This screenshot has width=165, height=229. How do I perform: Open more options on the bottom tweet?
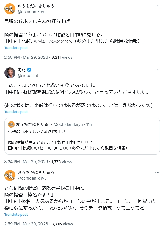[x=157, y=172]
